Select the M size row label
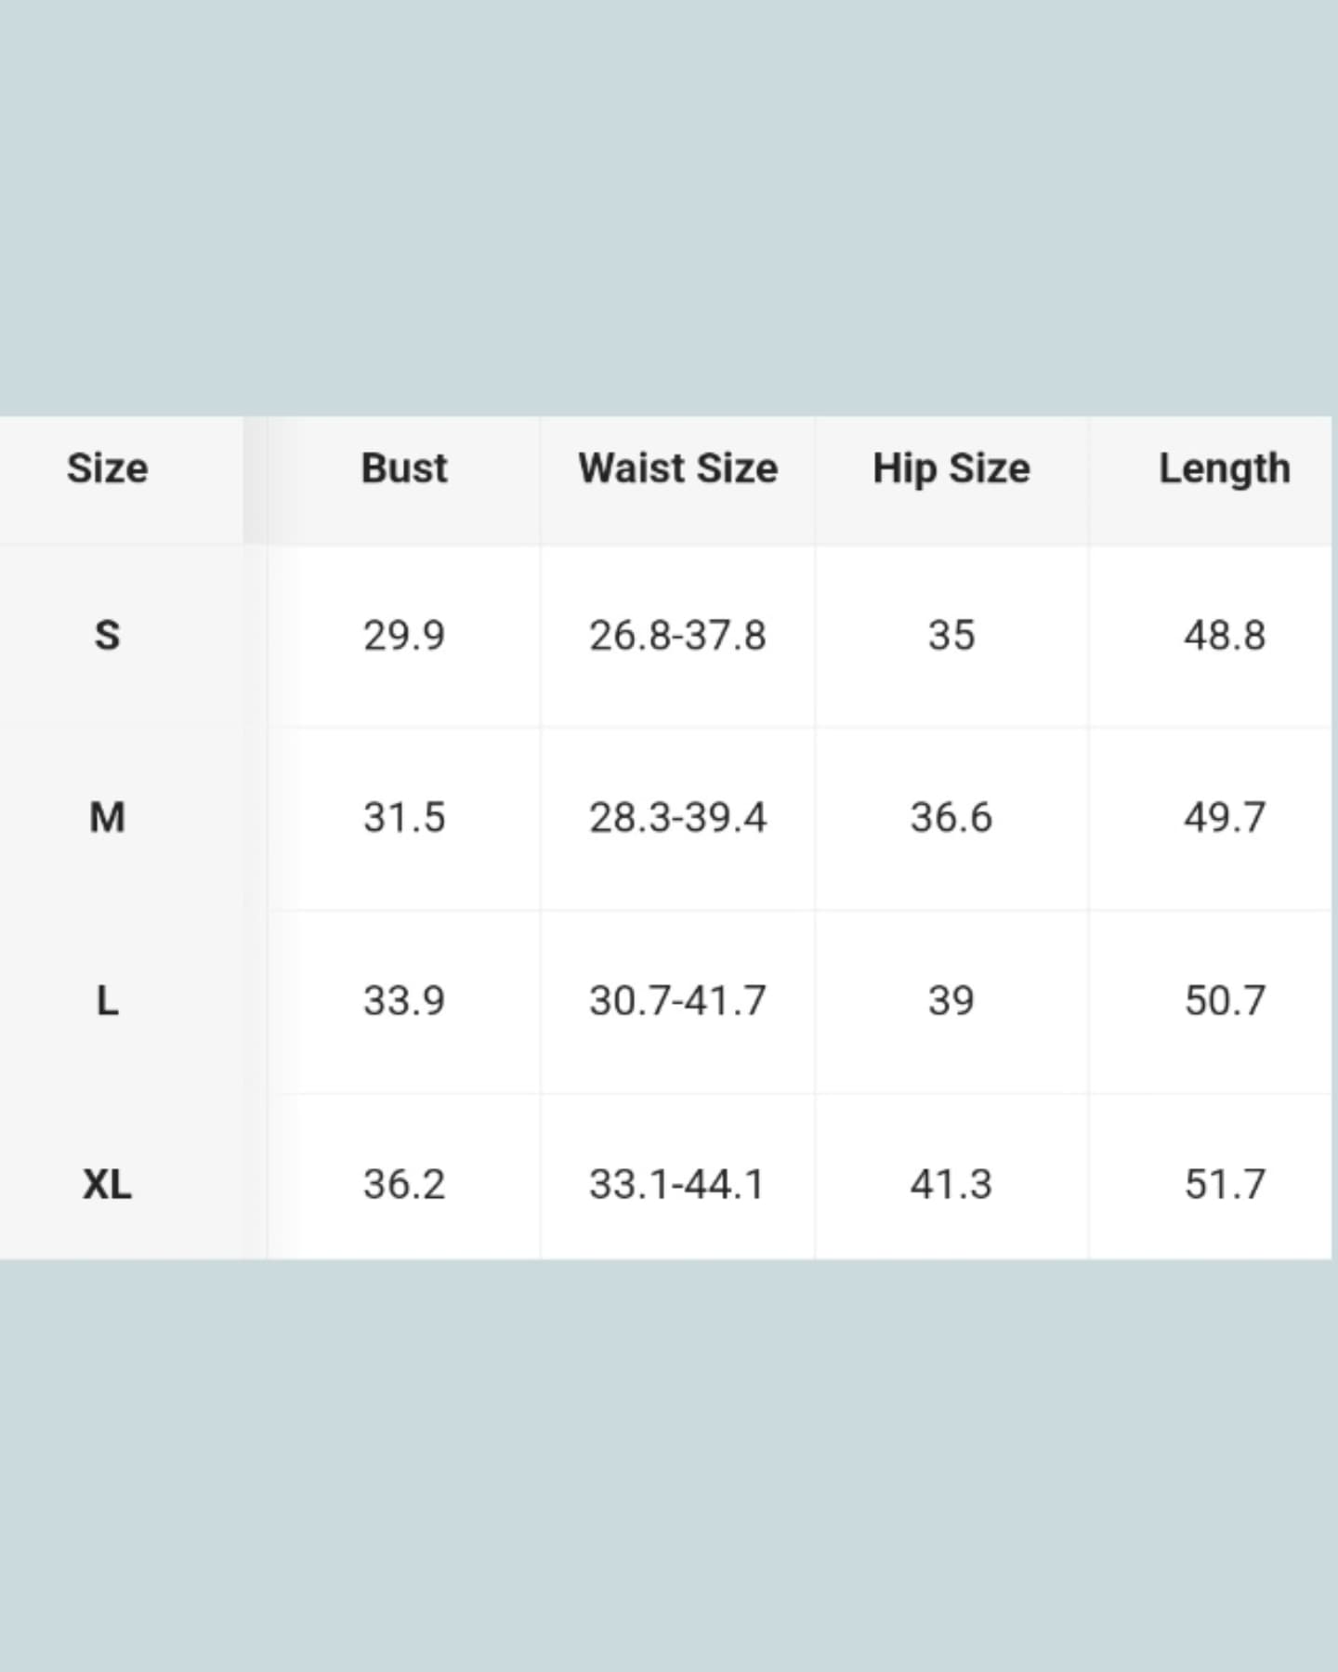1338x1672 pixels. [x=107, y=818]
